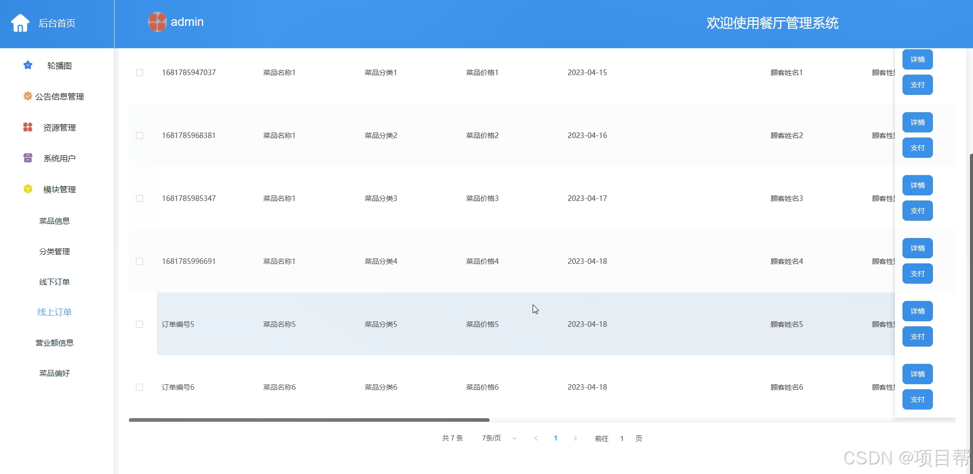Select the 线上订单 submenu item
The height and width of the screenshot is (474, 973).
pos(54,312)
